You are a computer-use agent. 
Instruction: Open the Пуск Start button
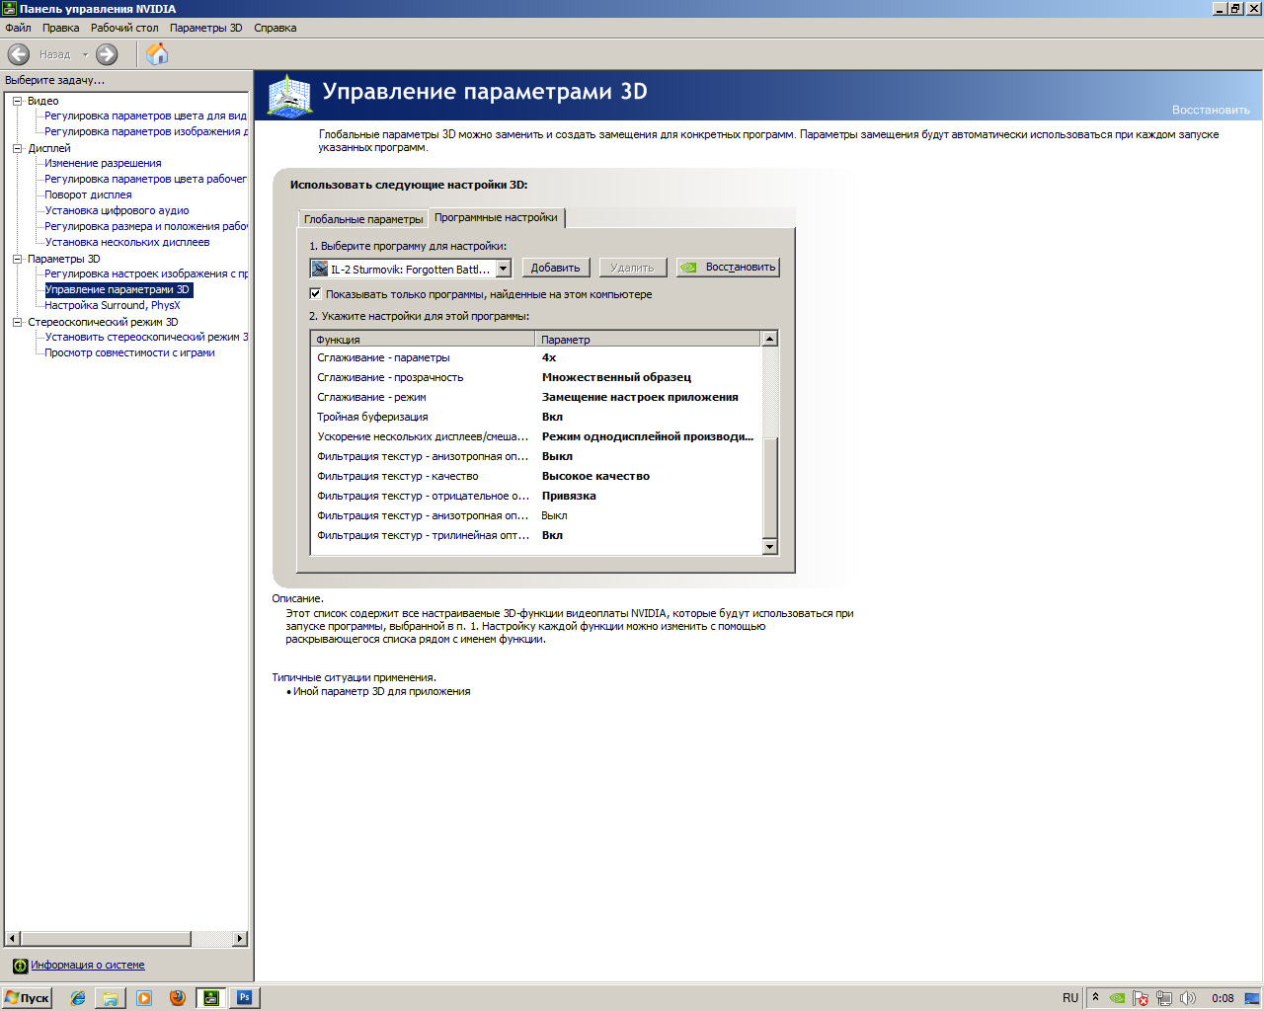(x=28, y=998)
